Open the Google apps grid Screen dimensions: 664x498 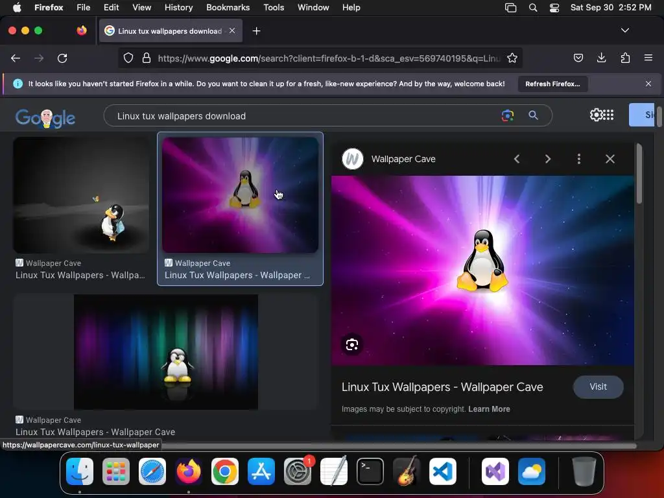point(608,115)
